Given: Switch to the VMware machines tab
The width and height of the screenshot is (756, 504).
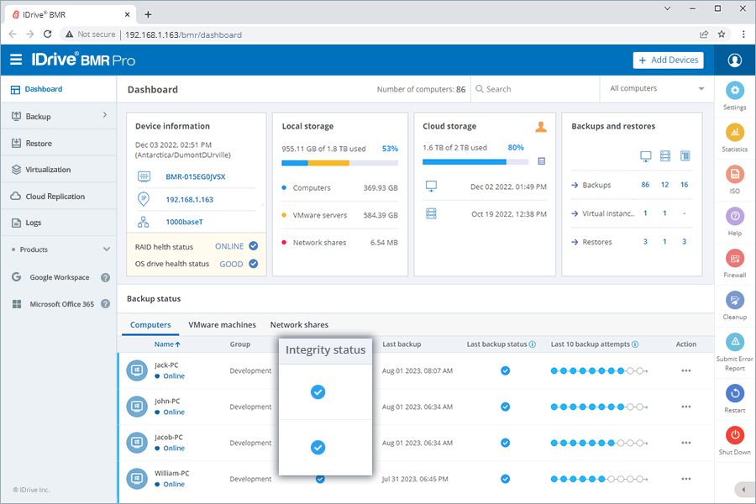Looking at the screenshot, I should coord(223,325).
